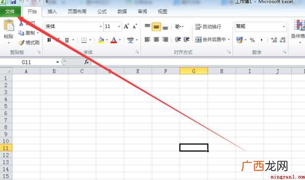
Task: Decrease indent icon
Action: (178, 39)
